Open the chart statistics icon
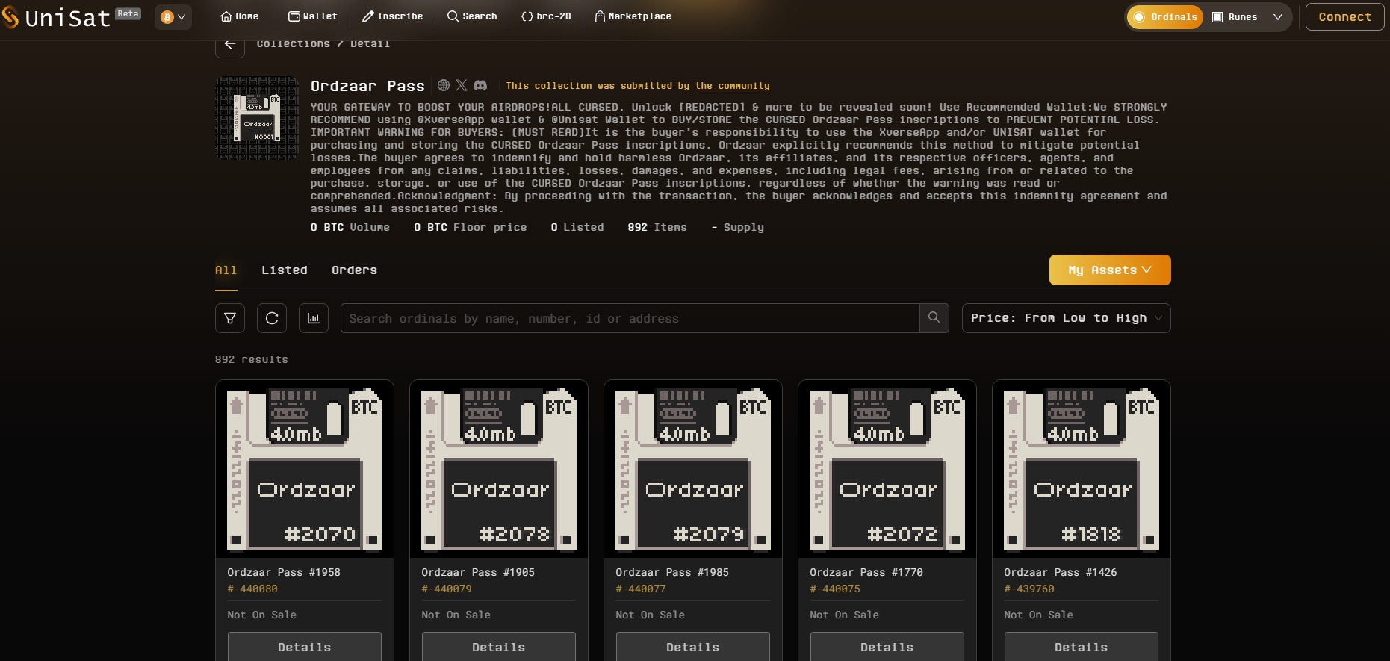Viewport: 1390px width, 661px height. (314, 318)
